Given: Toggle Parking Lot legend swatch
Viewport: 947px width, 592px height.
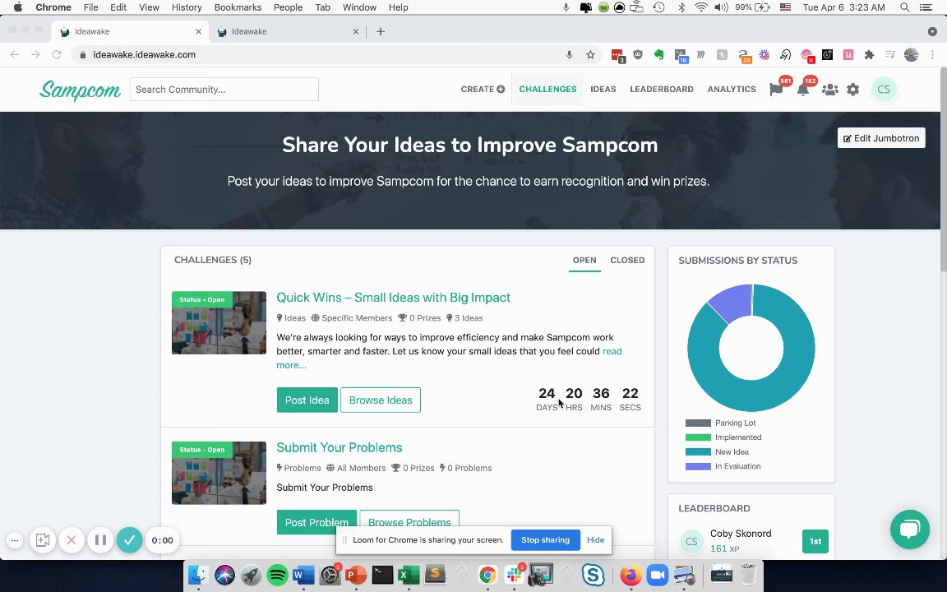Looking at the screenshot, I should click(x=698, y=423).
